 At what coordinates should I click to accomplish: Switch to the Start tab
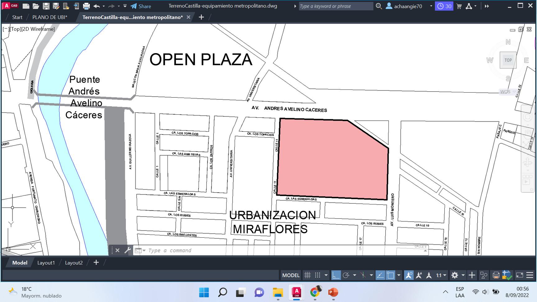[x=17, y=17]
